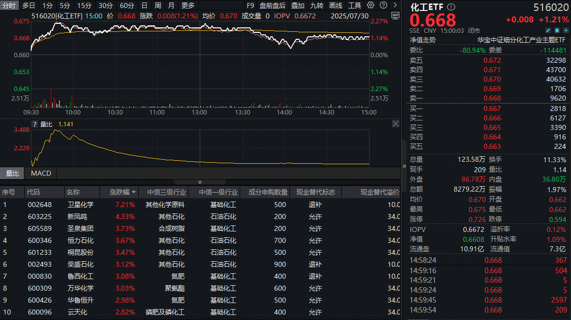571x320 pixels.
Task: Select the 桐昆股份 stock name
Action: click(x=81, y=253)
